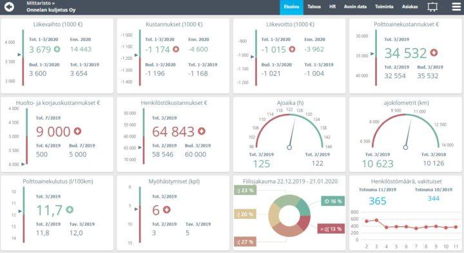
Task: Click the -4 600 forecast value
Action: point(198,50)
